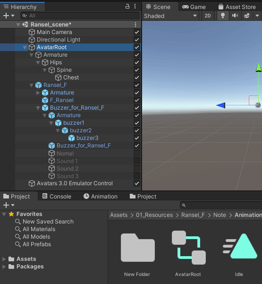Switch to the Game tab
Viewport: 262px width, 284px height.
point(194,7)
